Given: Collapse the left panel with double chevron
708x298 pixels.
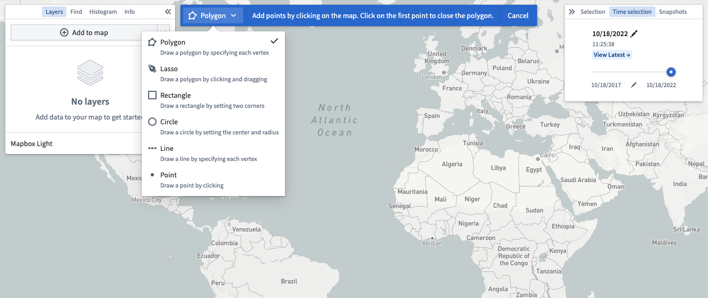Looking at the screenshot, I should pyautogui.click(x=168, y=12).
